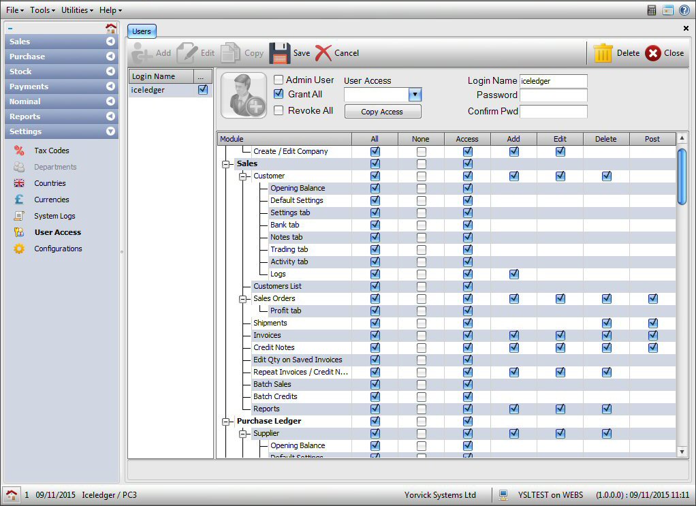Image resolution: width=696 pixels, height=506 pixels.
Task: Click the Password input field
Action: pos(553,95)
